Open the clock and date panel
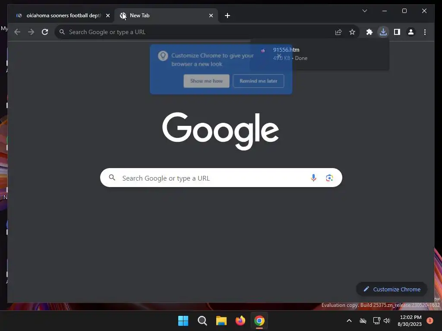The width and height of the screenshot is (442, 331). click(x=410, y=321)
